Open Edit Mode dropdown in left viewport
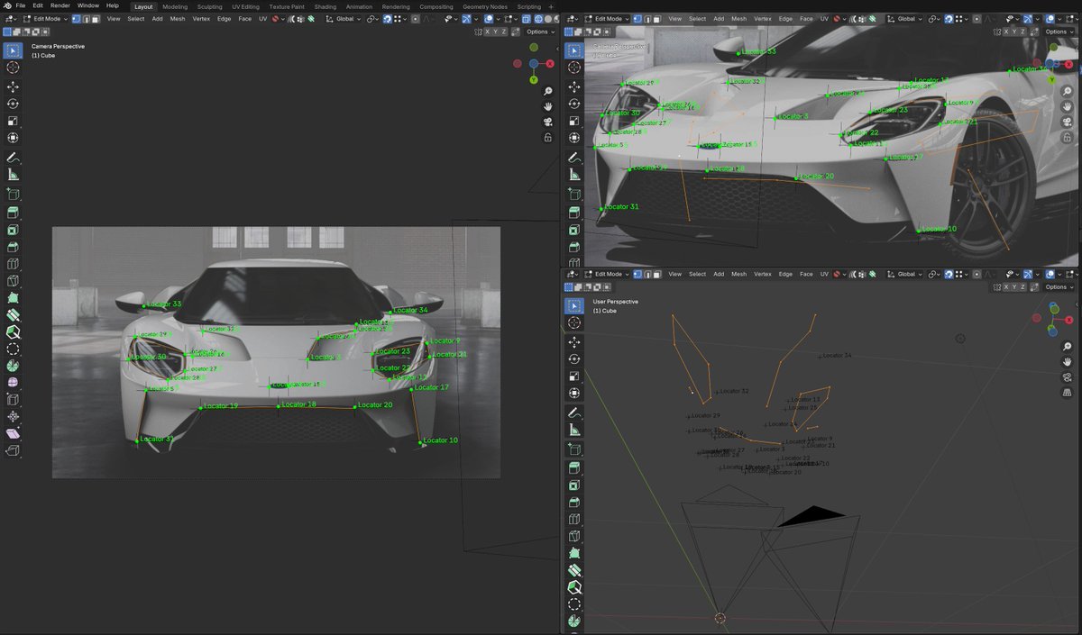 coord(47,18)
